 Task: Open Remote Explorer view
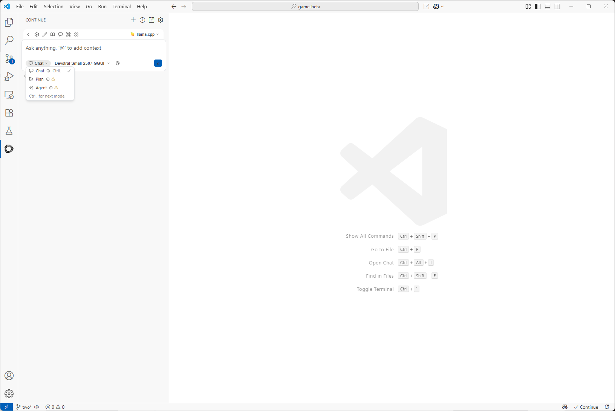pyautogui.click(x=9, y=95)
